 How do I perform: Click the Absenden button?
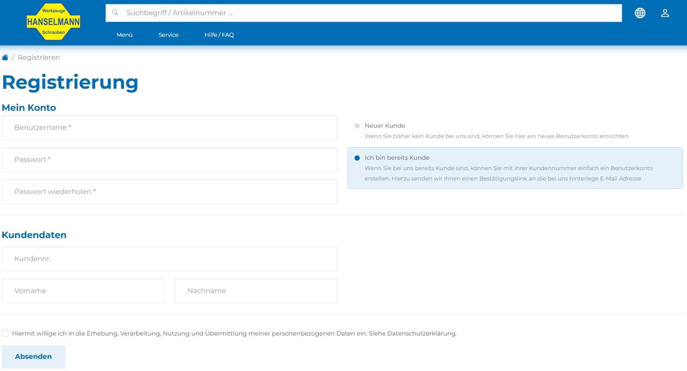[33, 357]
